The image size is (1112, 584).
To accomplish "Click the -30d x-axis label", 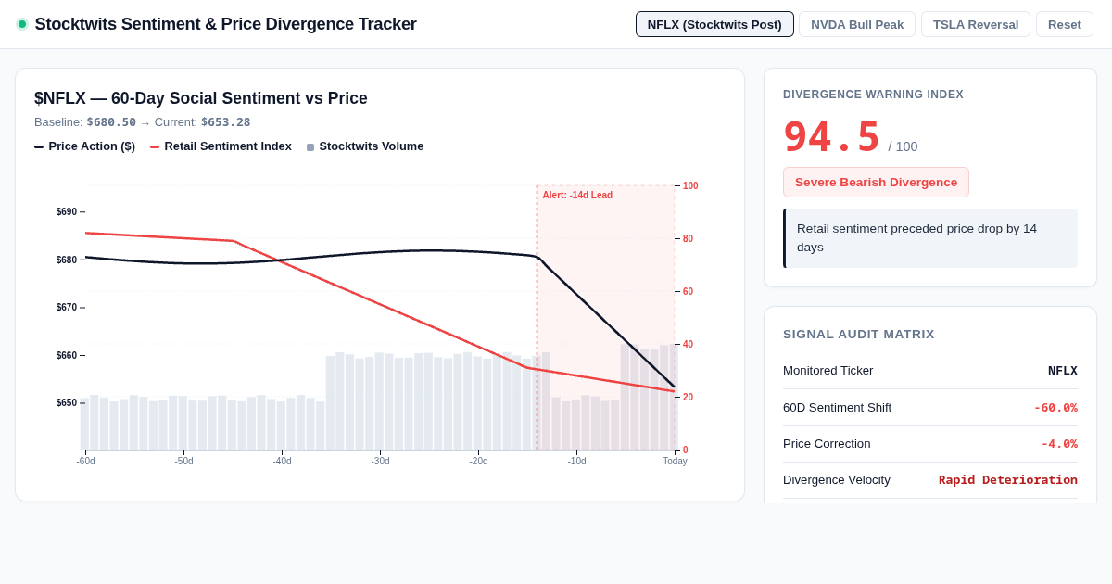I will (380, 461).
